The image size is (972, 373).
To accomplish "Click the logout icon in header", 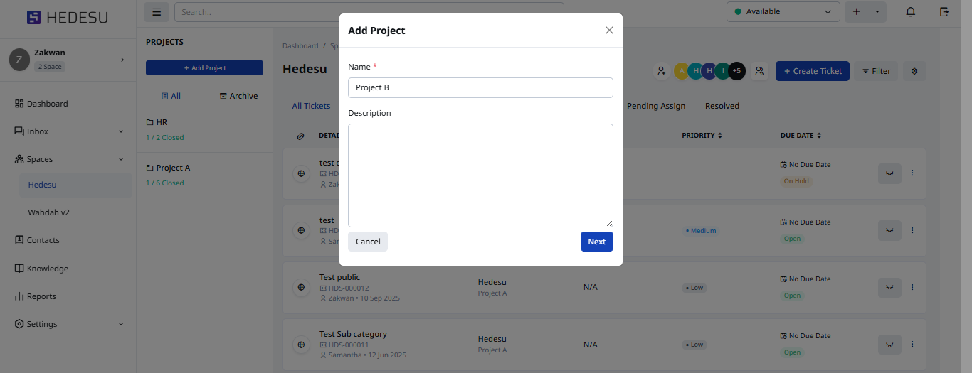I will 944,12.
